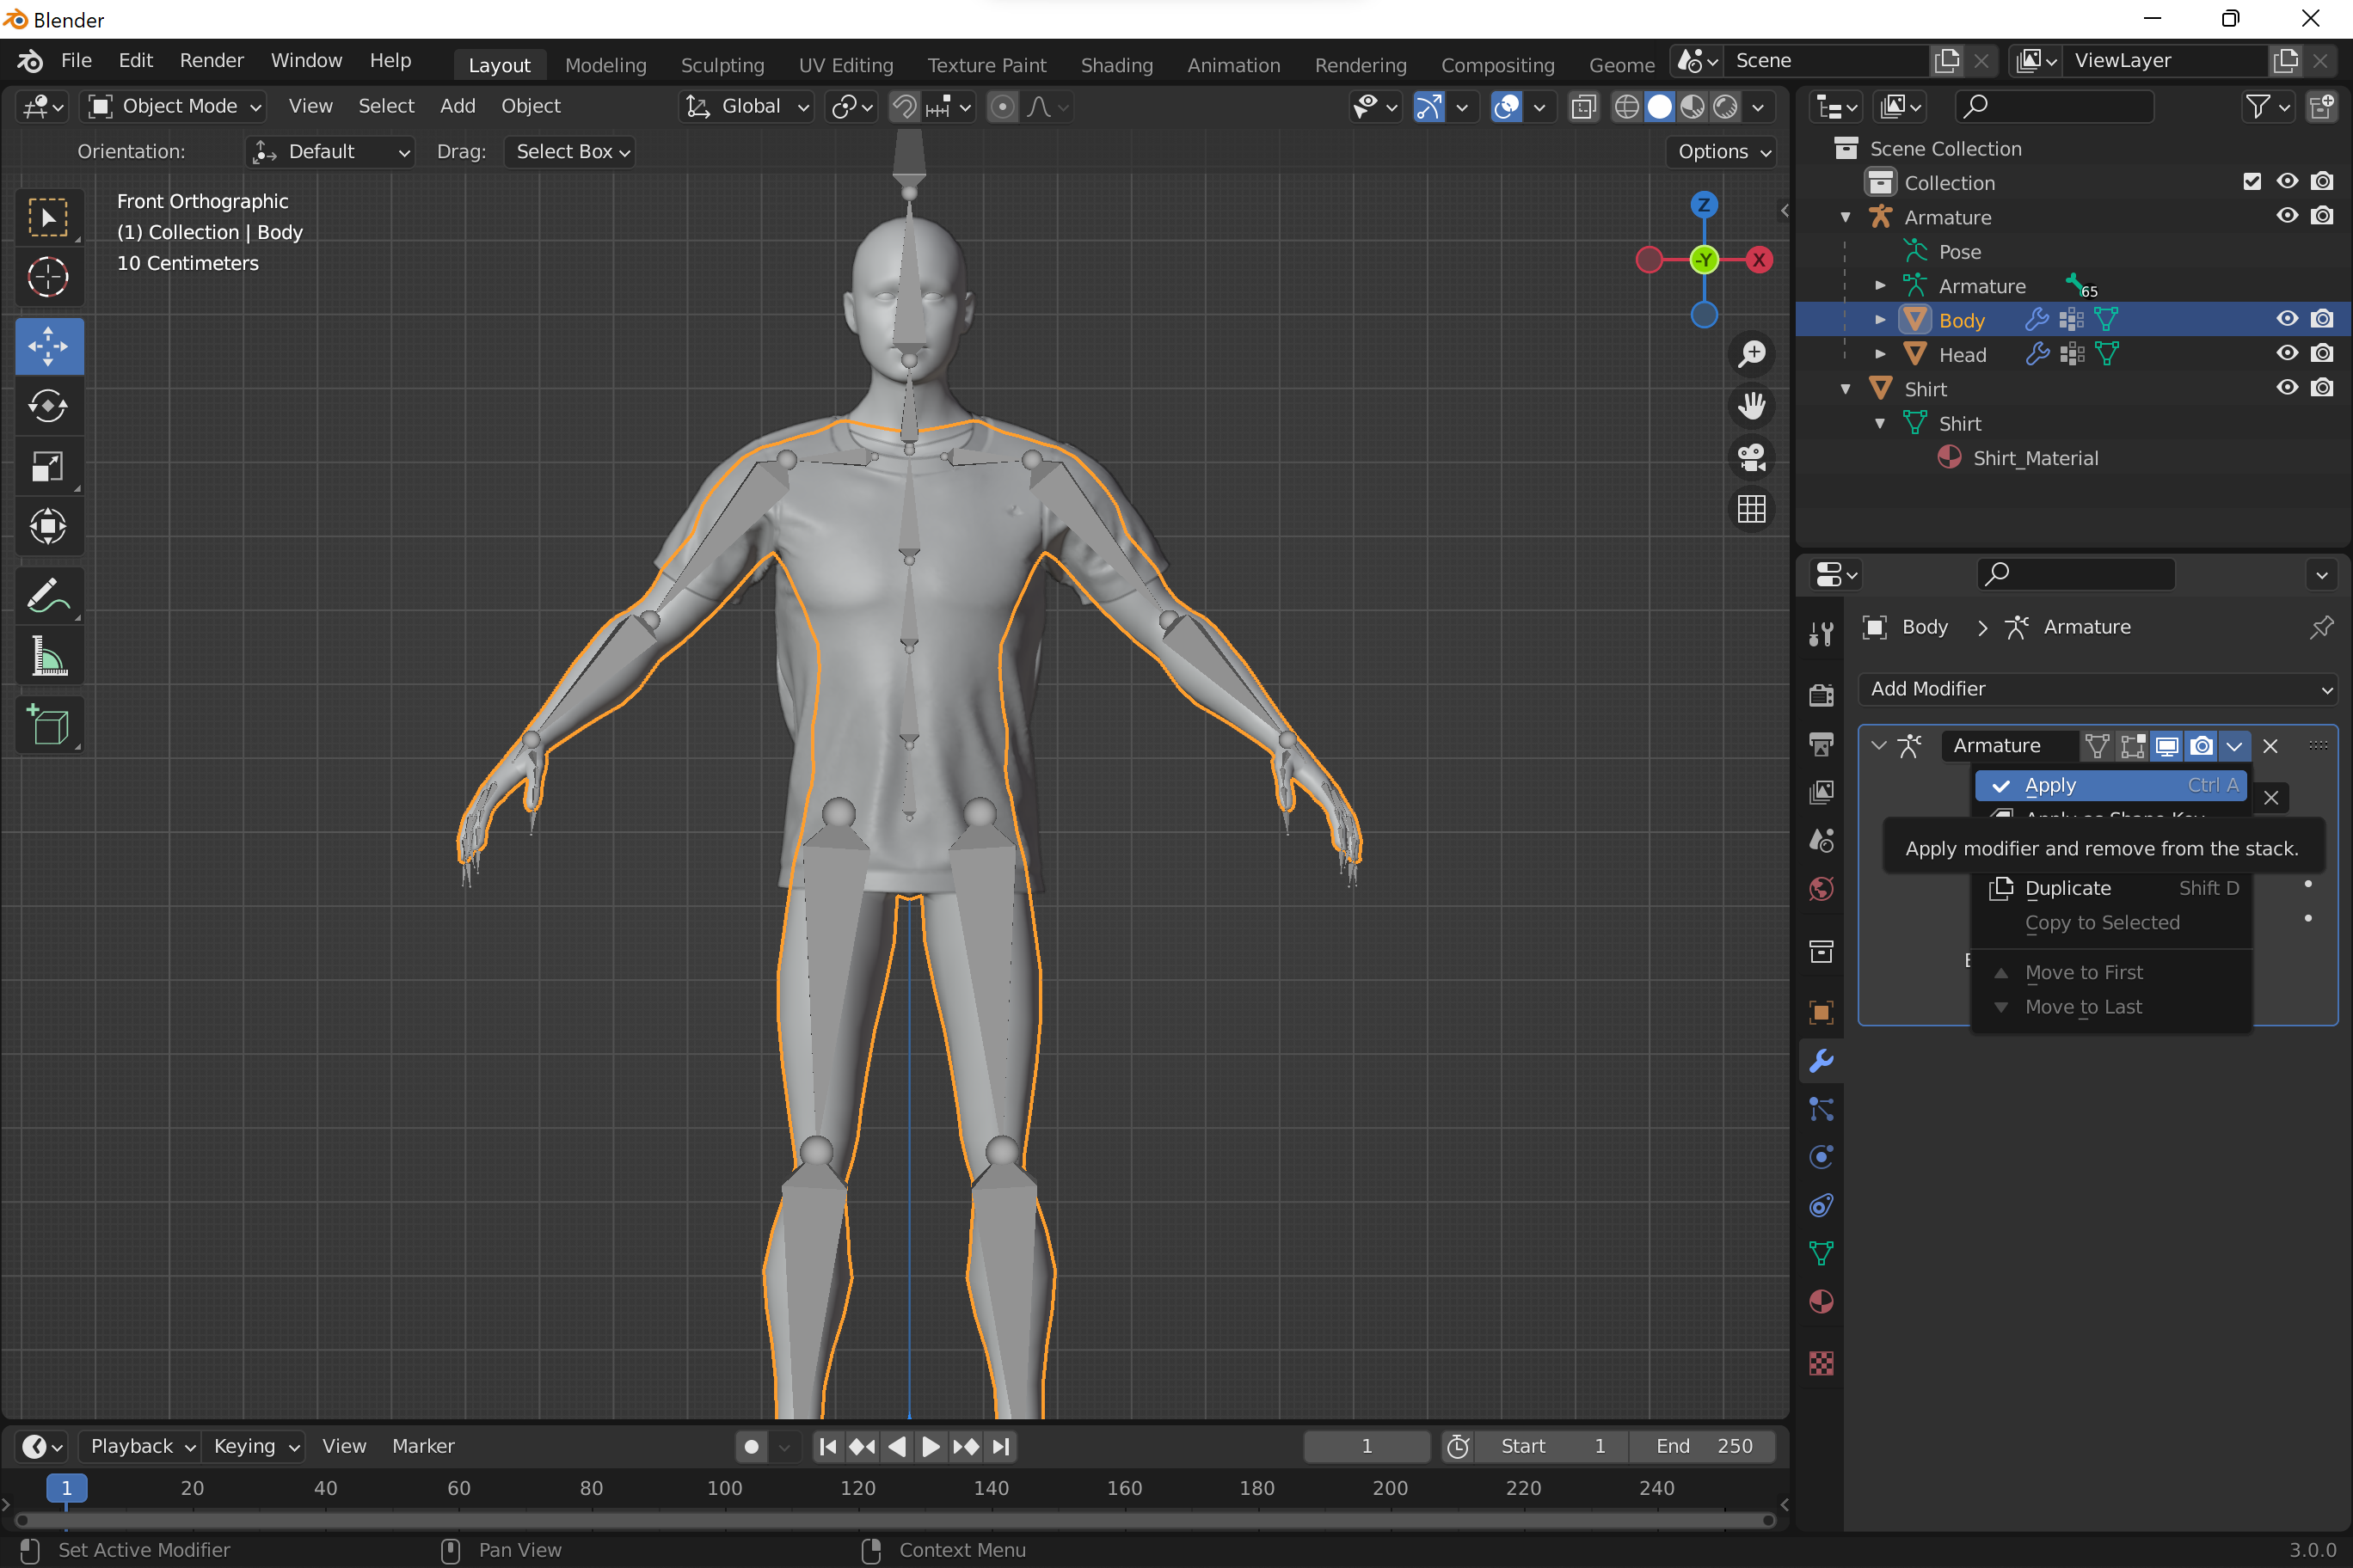The image size is (2353, 1568).
Task: Open Modifier Properties with the wrench icon
Action: [x=1821, y=1060]
